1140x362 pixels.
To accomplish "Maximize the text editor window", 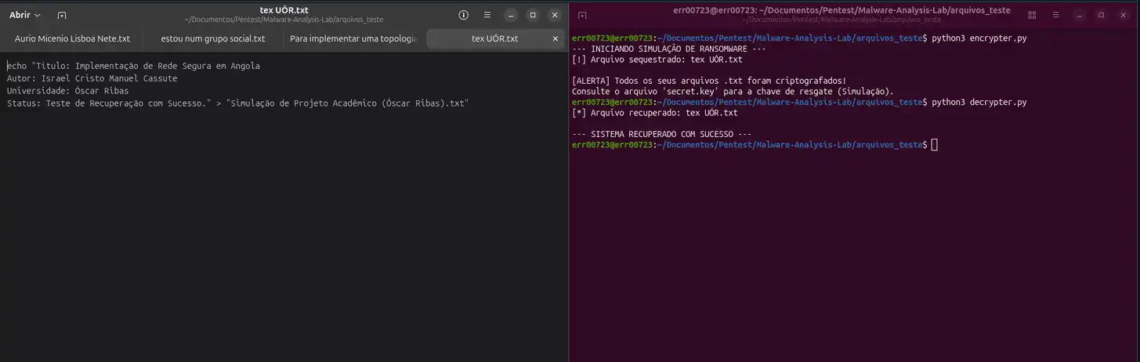I will pos(533,15).
